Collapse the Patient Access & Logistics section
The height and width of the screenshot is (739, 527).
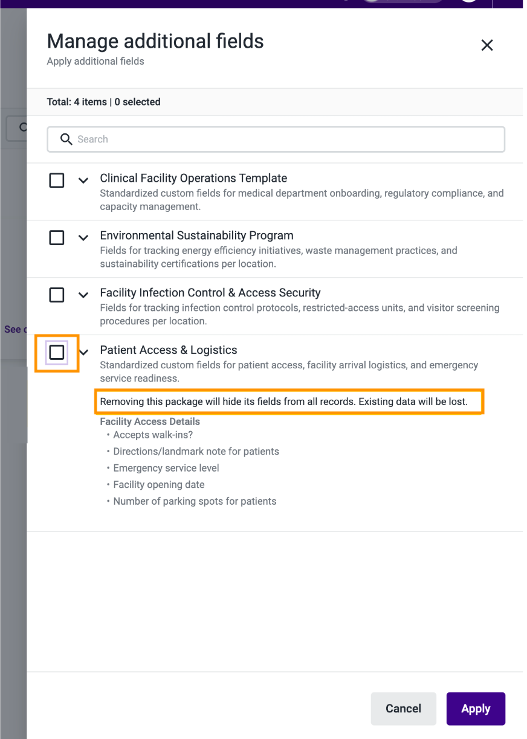[x=83, y=352]
